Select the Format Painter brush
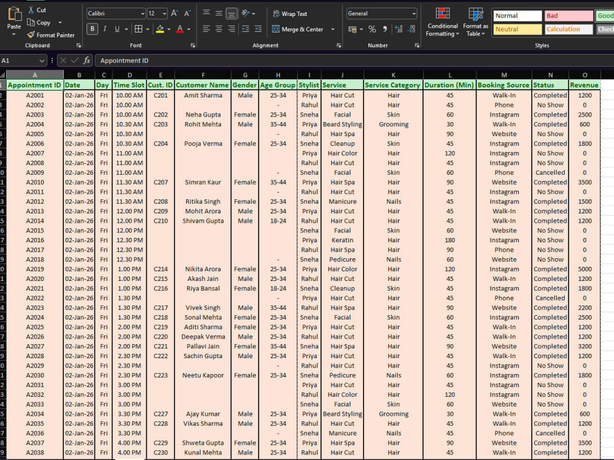Image resolution: width=614 pixels, height=460 pixels. tap(31, 35)
